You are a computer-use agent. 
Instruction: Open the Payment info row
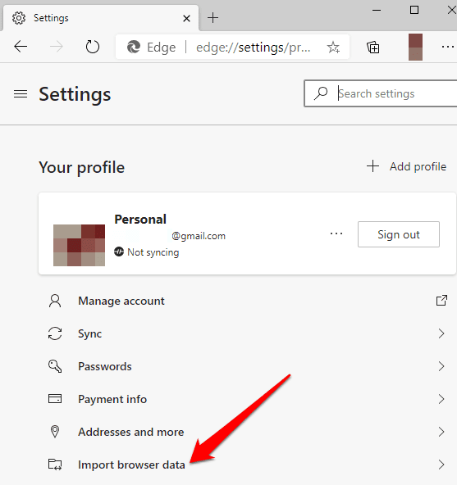(x=247, y=399)
